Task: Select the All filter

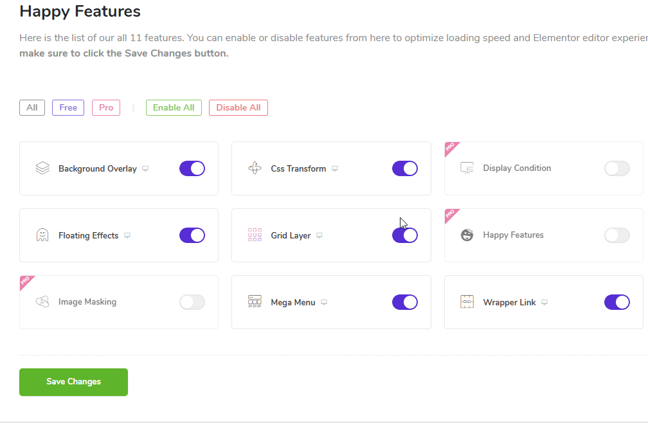Action: coord(32,108)
